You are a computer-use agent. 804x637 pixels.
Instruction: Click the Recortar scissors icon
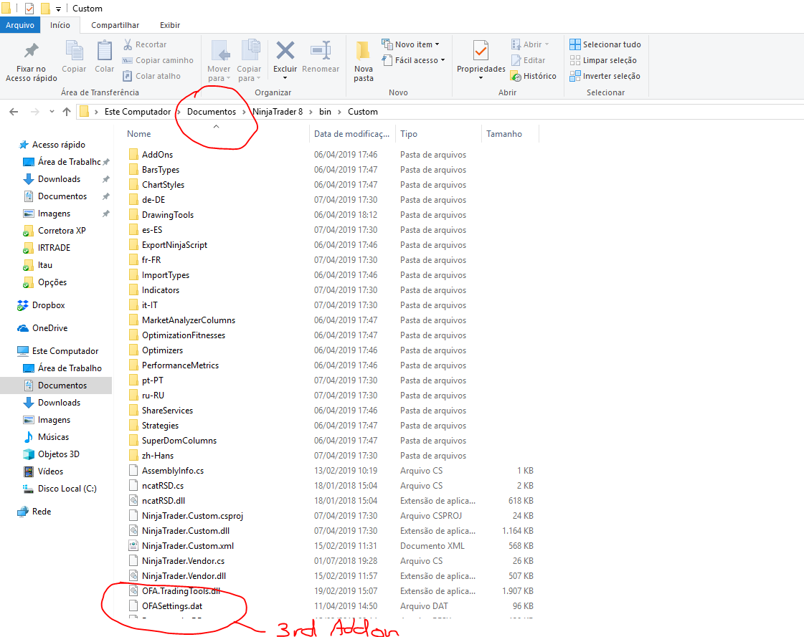coord(128,44)
